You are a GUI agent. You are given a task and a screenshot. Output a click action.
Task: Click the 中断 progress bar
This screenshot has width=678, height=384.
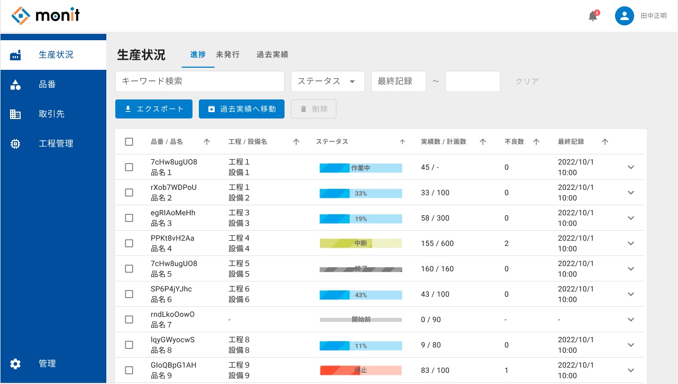pyautogui.click(x=361, y=243)
